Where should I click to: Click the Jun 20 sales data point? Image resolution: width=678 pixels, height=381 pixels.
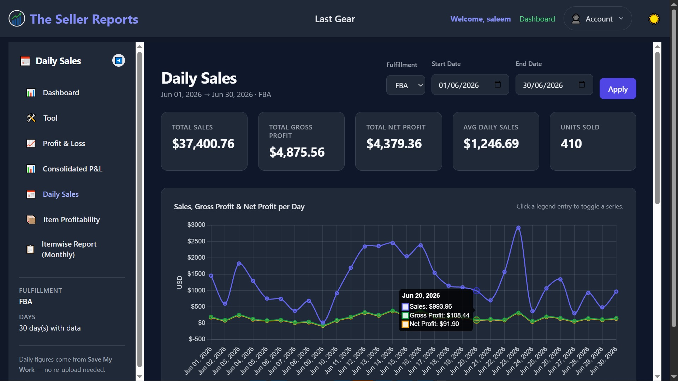click(x=476, y=291)
